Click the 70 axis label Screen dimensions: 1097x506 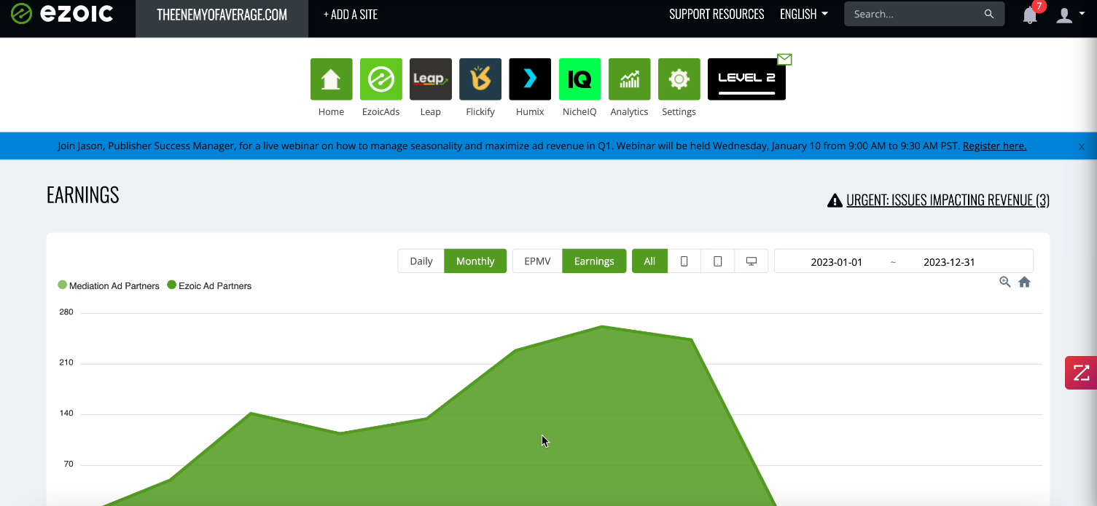69,464
